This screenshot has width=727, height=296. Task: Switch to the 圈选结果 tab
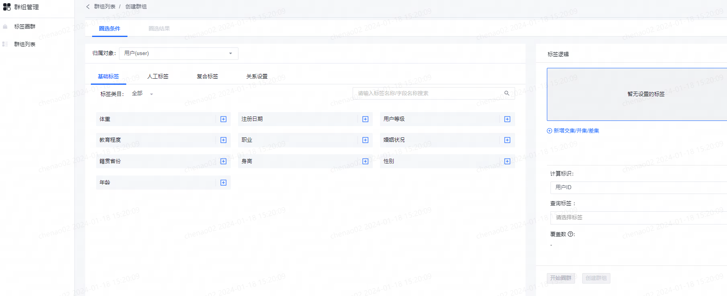click(x=159, y=29)
